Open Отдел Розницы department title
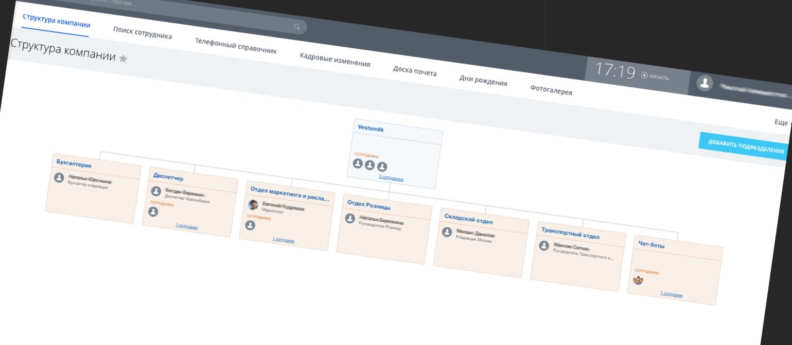Image resolution: width=792 pixels, height=345 pixels. click(369, 205)
